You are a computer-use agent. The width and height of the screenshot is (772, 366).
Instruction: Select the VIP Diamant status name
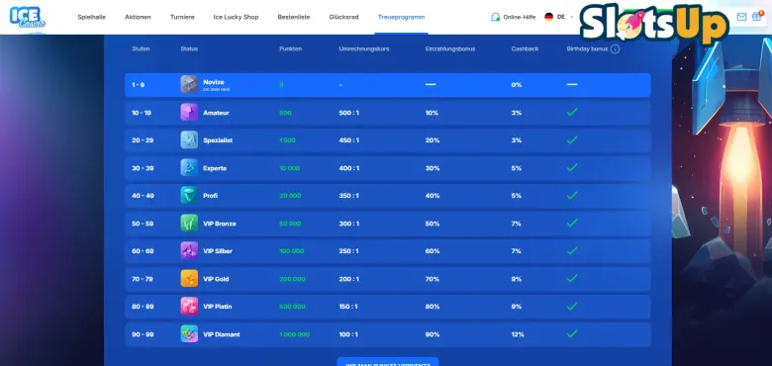222,334
